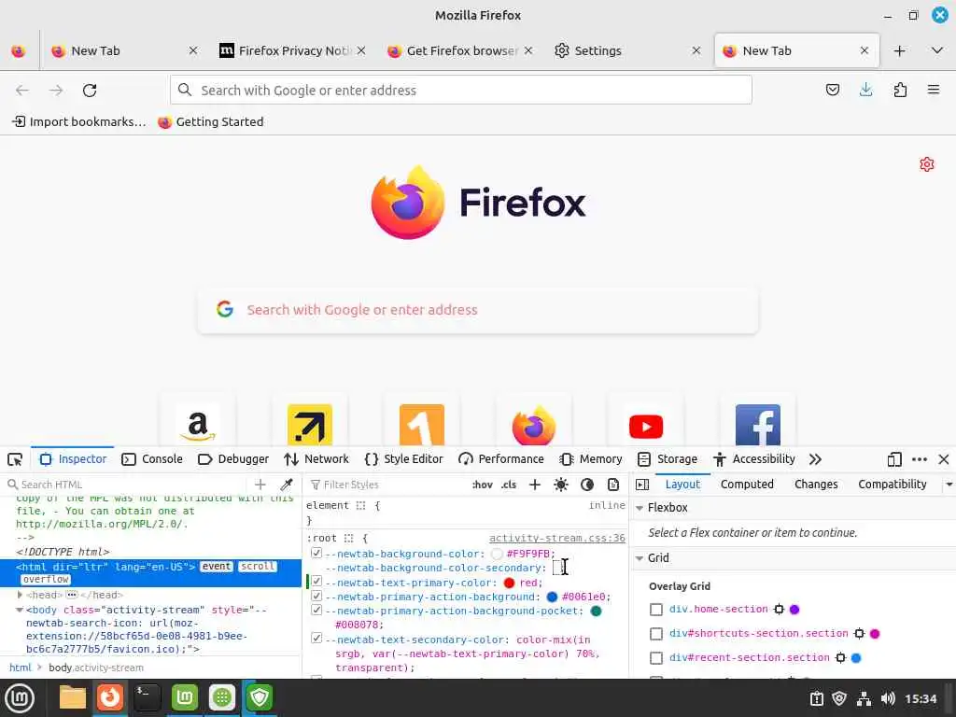The image size is (956, 717).
Task: Enable grid overlay for div#recent-section.section
Action: [x=656, y=658]
